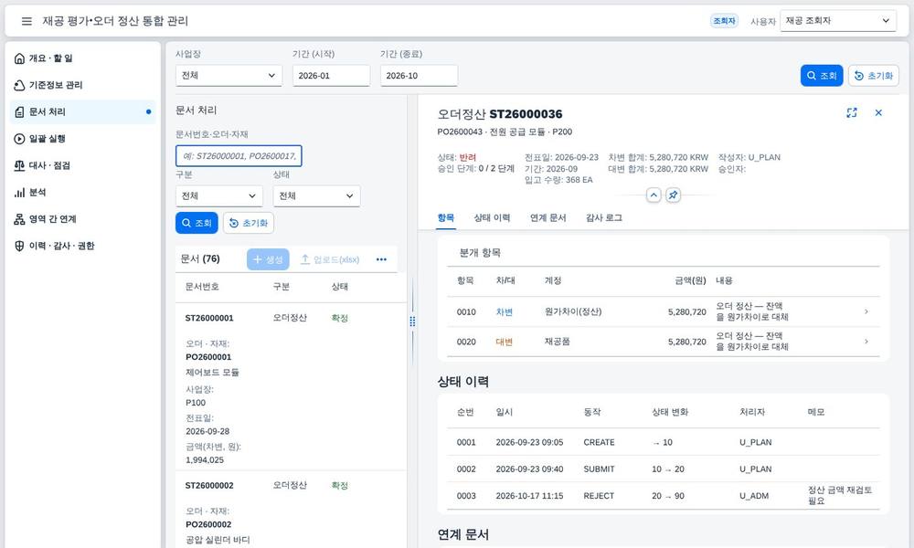Click the 처리자 column header
Screen dimensions: 914x548
[x=752, y=412]
